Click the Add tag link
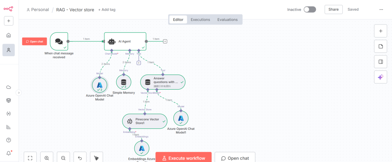 (x=107, y=10)
